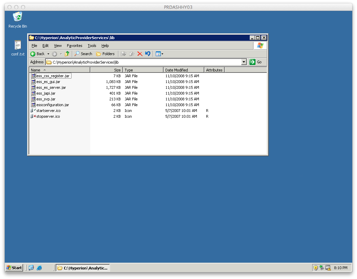Open the Recycle Bin desktop icon
Image resolution: width=357 pixels, height=279 pixels.
tap(18, 20)
